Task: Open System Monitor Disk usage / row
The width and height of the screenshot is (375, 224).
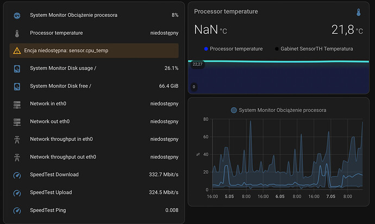Action: (x=94, y=68)
